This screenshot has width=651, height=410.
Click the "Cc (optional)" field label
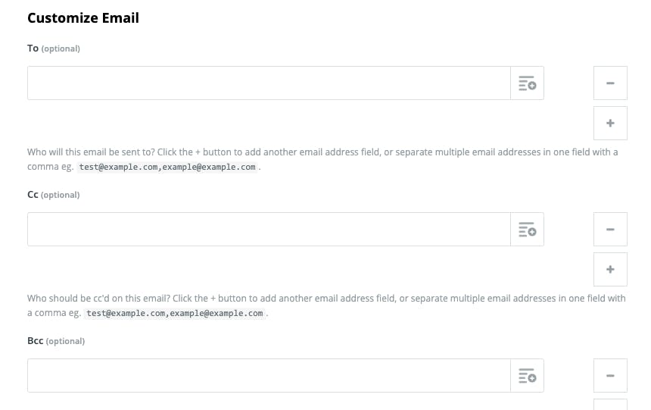[x=54, y=195]
